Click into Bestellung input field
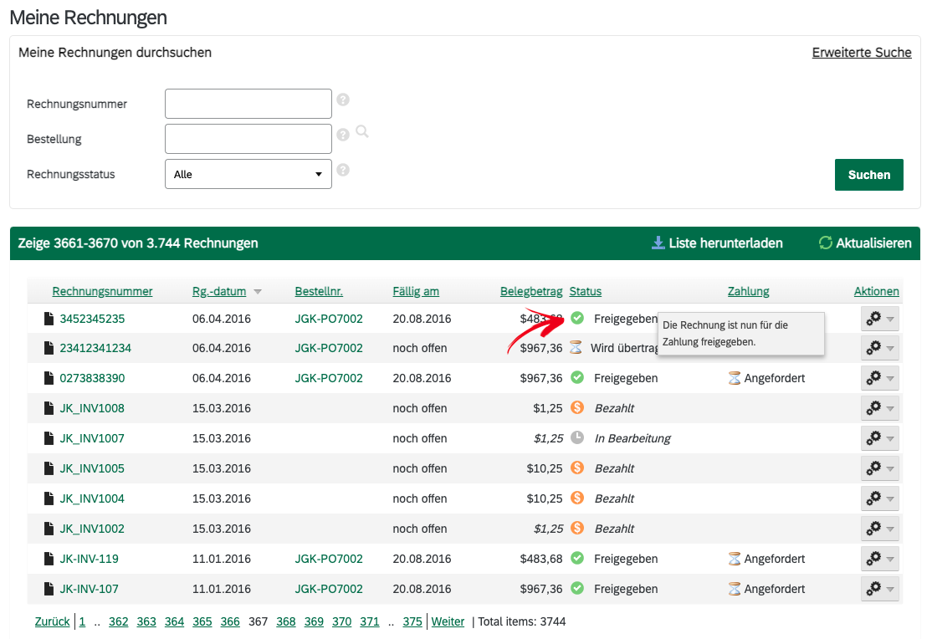Viewport: 932px width, 639px height. [x=248, y=139]
